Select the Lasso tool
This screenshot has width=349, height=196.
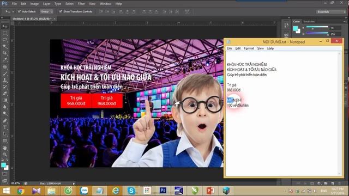(5, 40)
